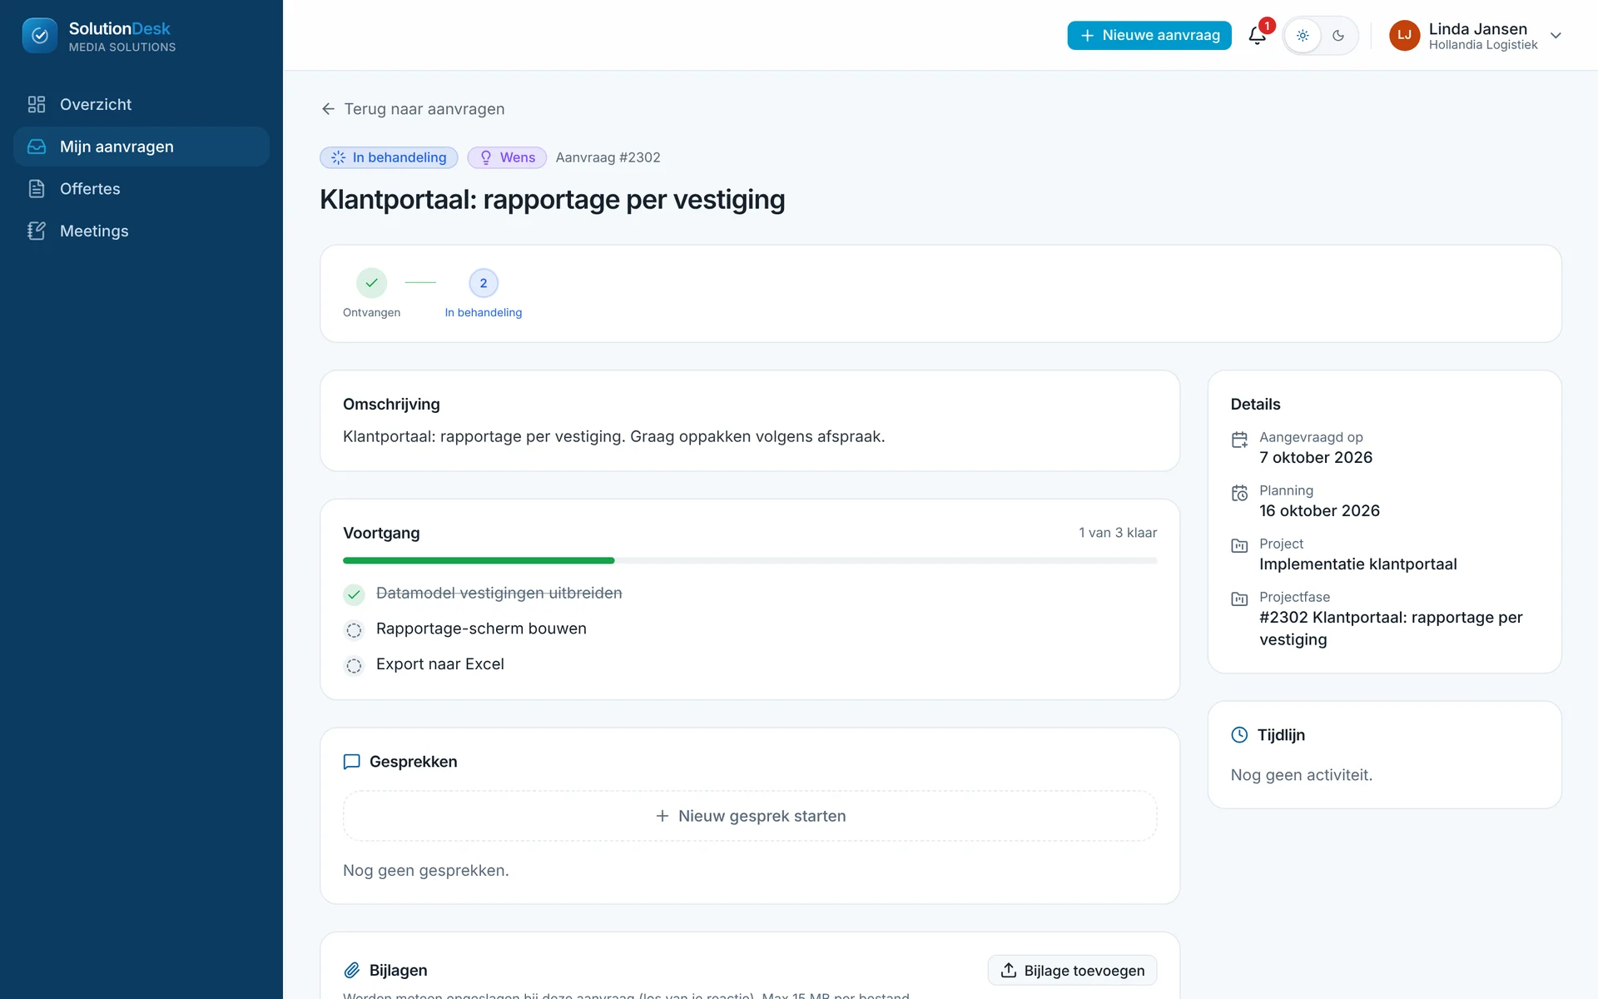The image size is (1598, 999).
Task: Start Nieuw gesprek starten
Action: tap(750, 816)
